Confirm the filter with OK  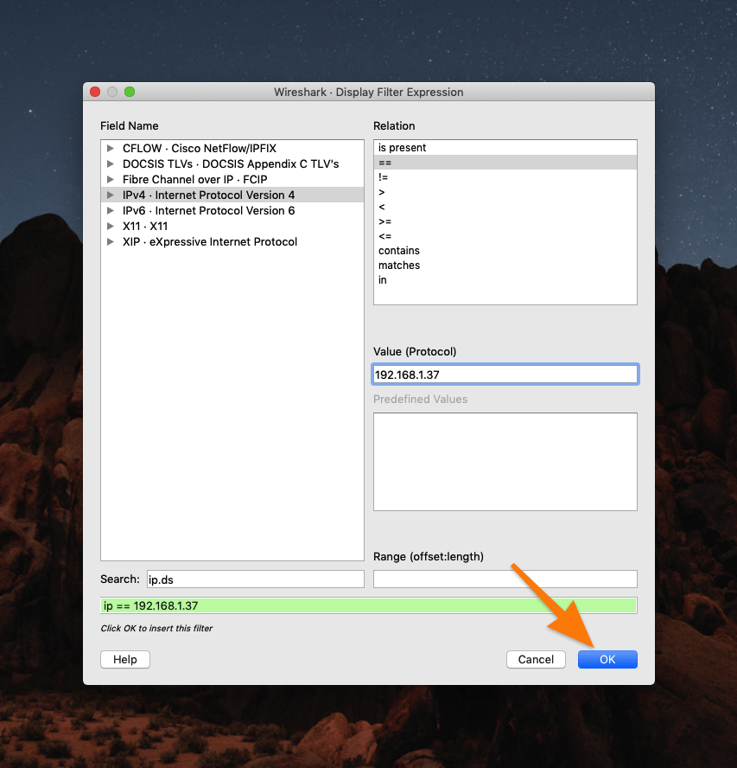tap(607, 659)
